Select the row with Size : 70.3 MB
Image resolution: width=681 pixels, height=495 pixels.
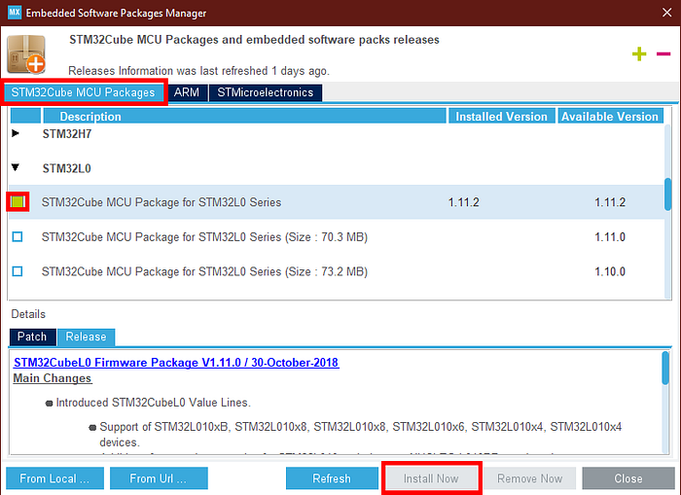tap(337, 236)
